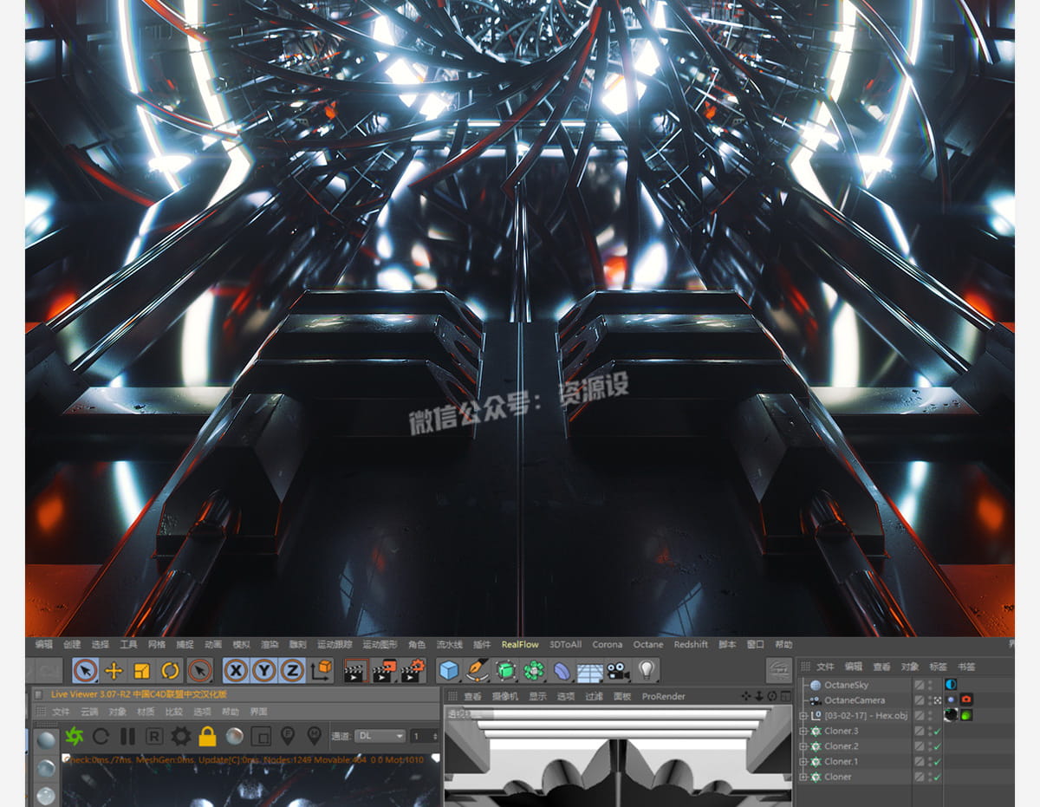
Task: Click the Cube primitive icon
Action: (448, 670)
